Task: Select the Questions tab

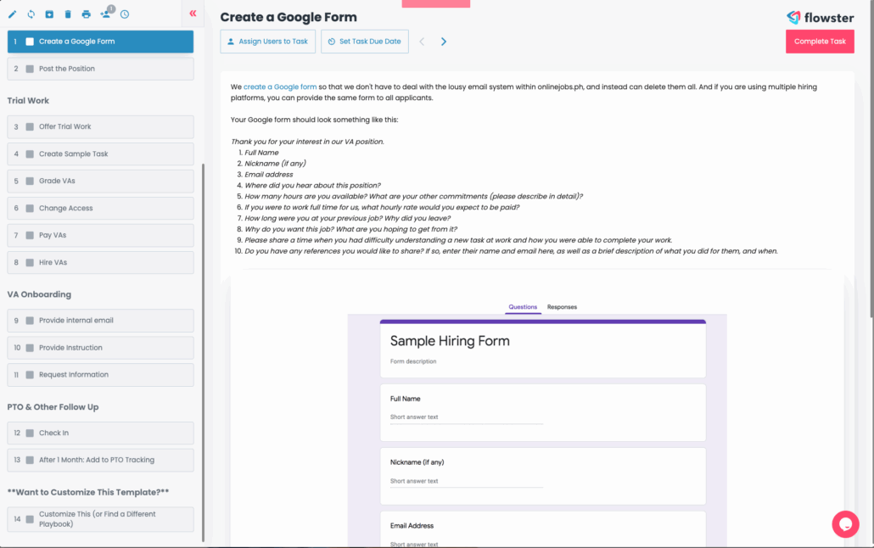Action: (x=523, y=307)
